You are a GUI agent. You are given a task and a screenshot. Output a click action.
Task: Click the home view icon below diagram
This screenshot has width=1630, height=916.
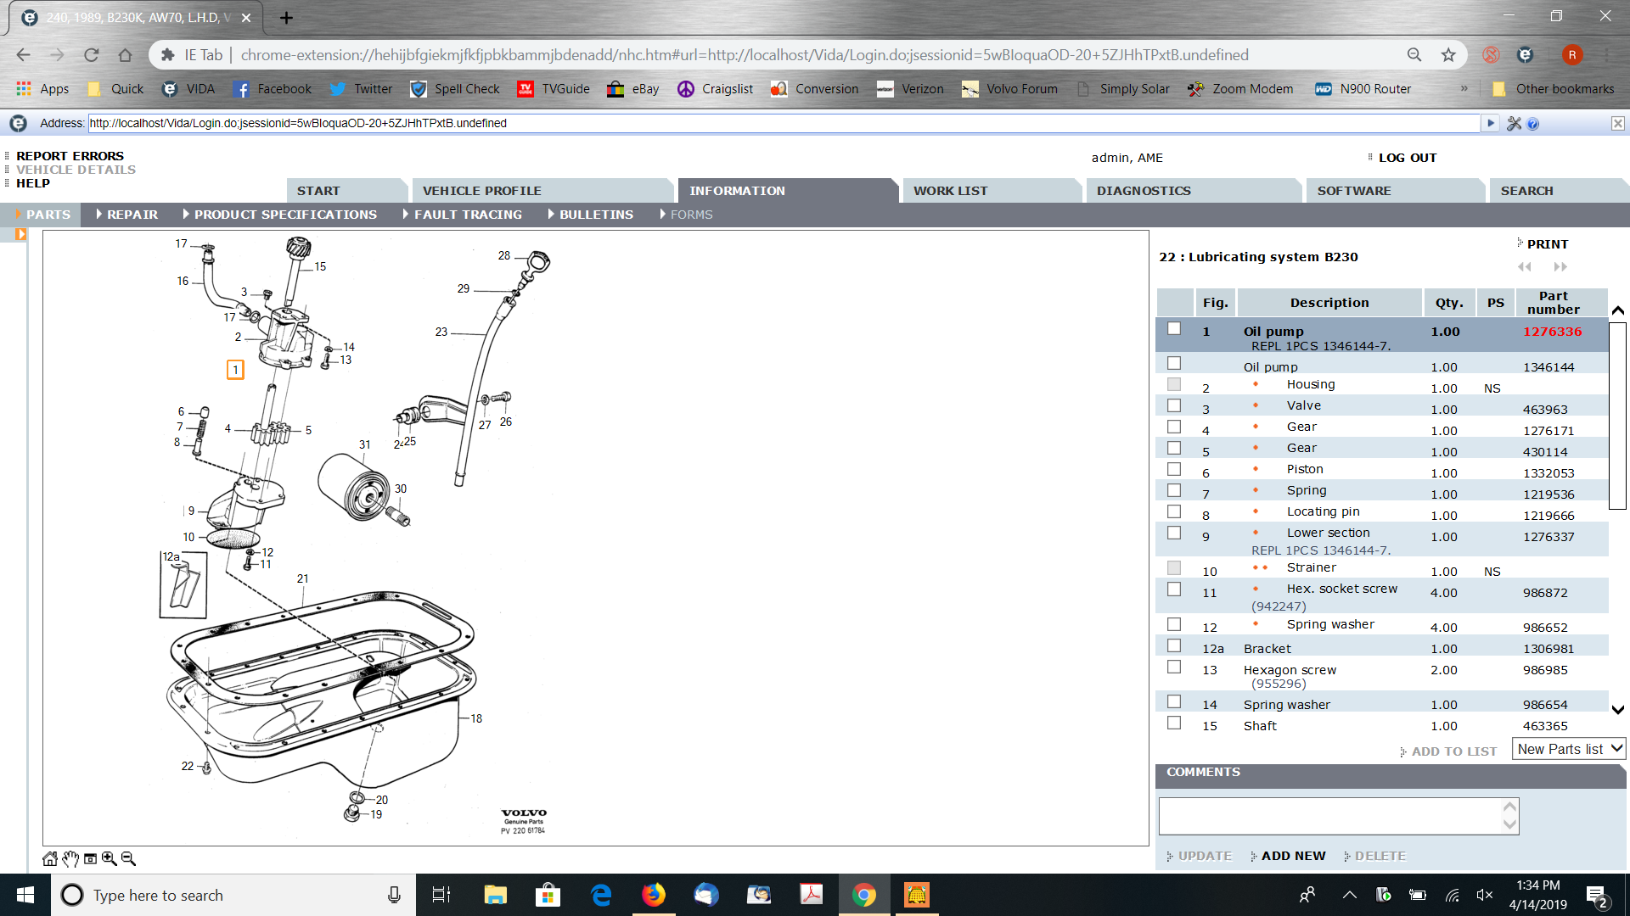point(50,858)
